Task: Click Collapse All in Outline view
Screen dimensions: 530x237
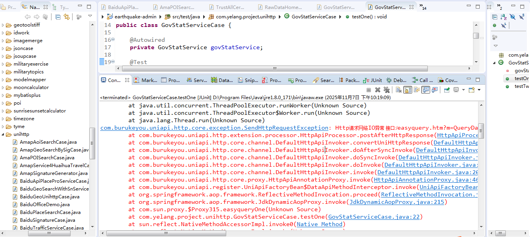Action: point(495,17)
